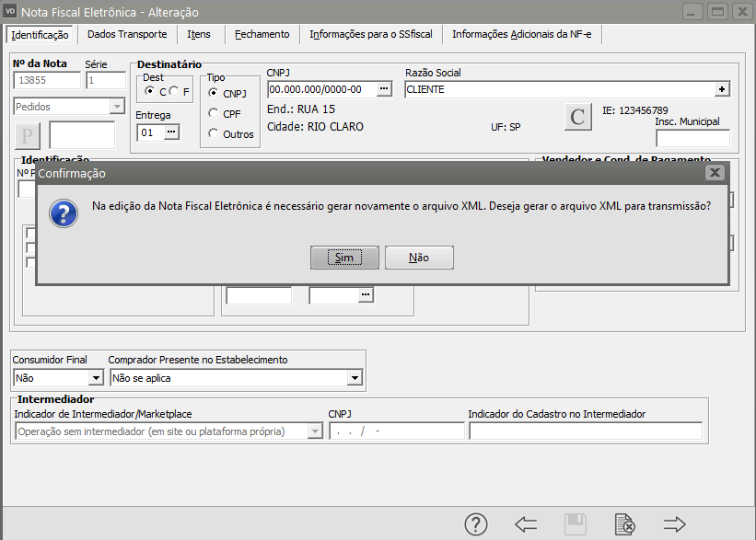Screen dimensions: 756x540
Task: Go back with the left arrow icon
Action: pyautogui.click(x=526, y=524)
